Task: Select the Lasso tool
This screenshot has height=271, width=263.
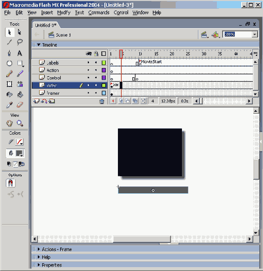Action: point(20,42)
